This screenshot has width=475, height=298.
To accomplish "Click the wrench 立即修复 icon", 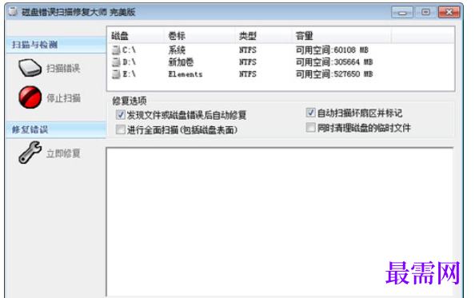I will click(x=30, y=153).
